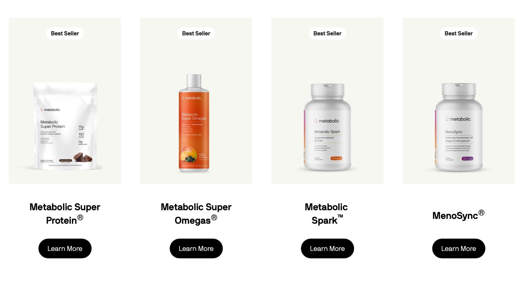Click the purple 120 capsules label on MenoSync

click(468, 159)
